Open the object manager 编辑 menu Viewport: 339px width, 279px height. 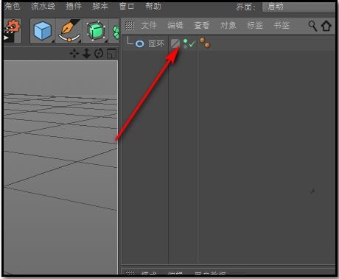click(175, 25)
